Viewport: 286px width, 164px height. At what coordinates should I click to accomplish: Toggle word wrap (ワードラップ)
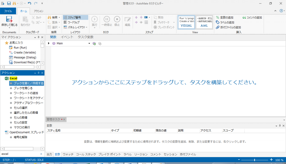[x=71, y=22]
